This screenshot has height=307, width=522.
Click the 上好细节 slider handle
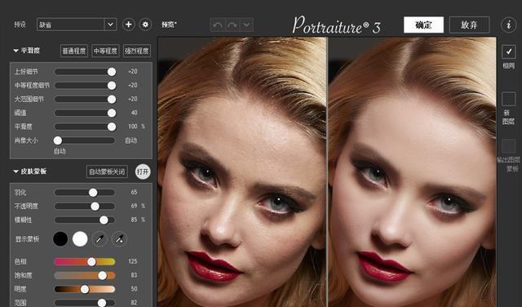point(112,72)
